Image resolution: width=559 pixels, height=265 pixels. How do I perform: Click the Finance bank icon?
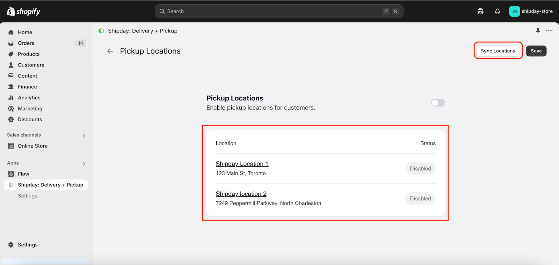[11, 87]
